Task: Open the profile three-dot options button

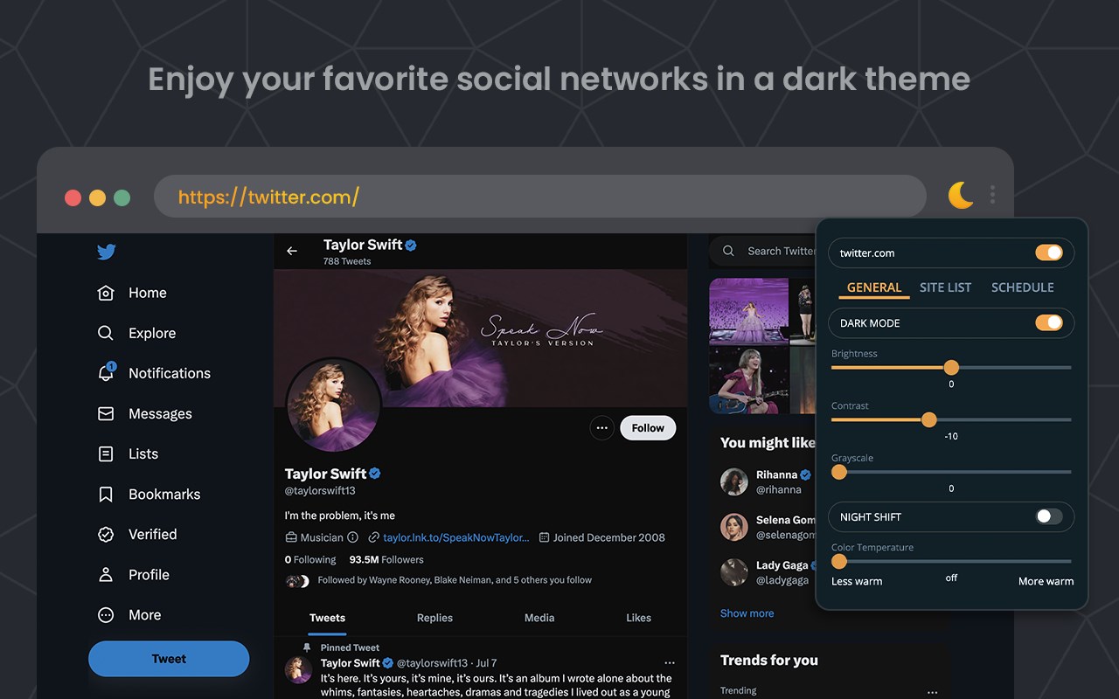Action: click(601, 428)
